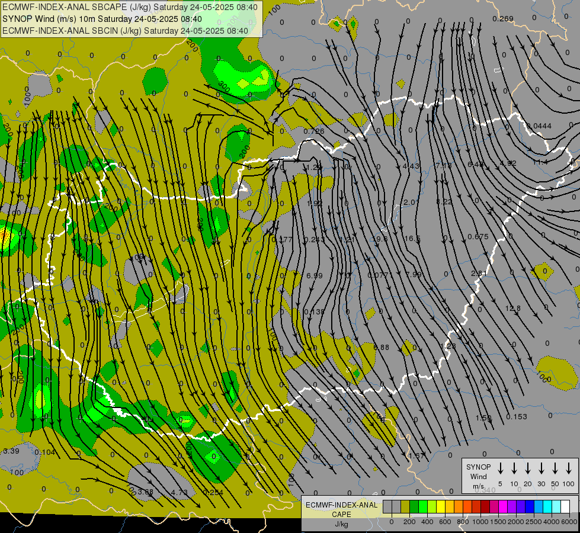580x533 pixels.
Task: Click the 3.68 value on the map
Action: click(x=145, y=492)
